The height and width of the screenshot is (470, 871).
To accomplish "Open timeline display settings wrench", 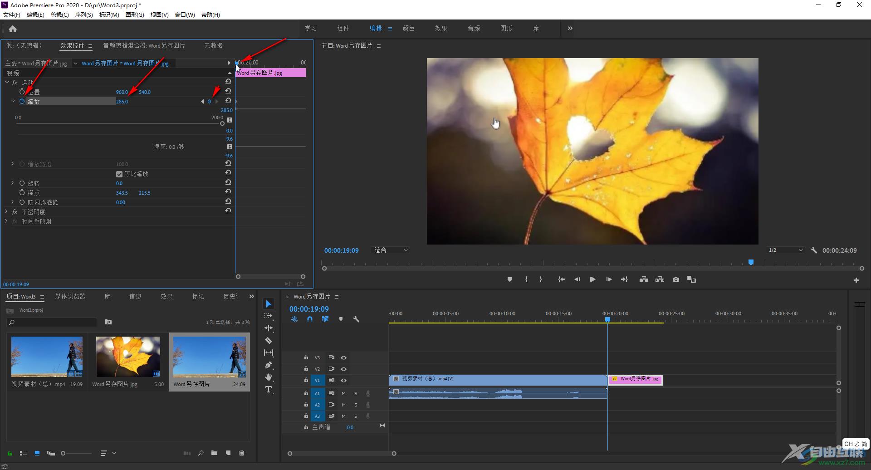I will [x=356, y=319].
